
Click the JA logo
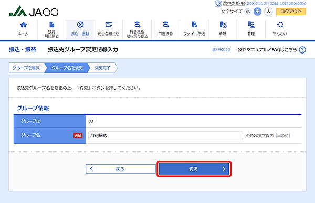pyautogui.click(x=34, y=11)
